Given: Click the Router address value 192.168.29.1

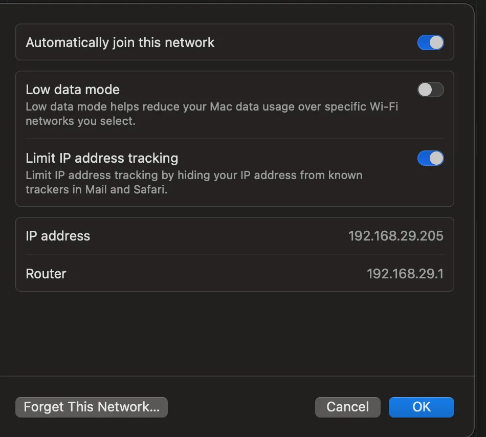Looking at the screenshot, I should (405, 274).
